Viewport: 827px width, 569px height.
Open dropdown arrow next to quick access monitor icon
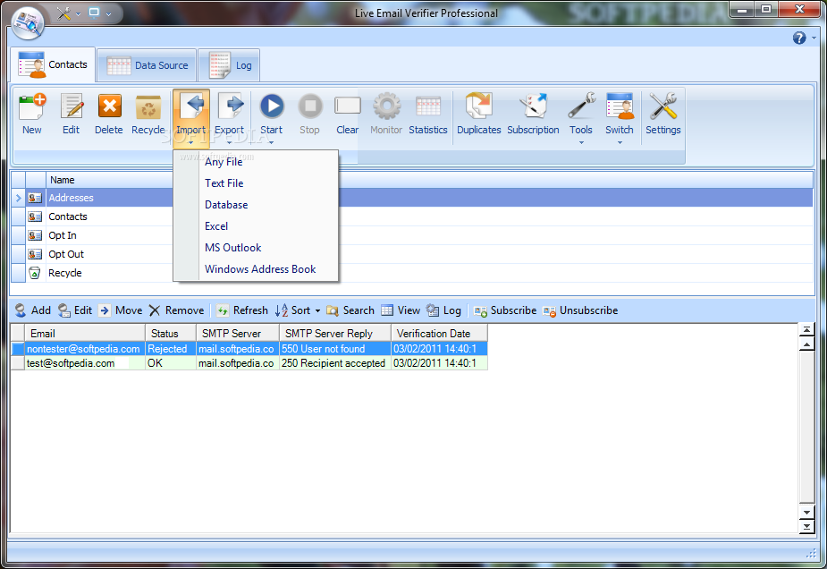109,13
